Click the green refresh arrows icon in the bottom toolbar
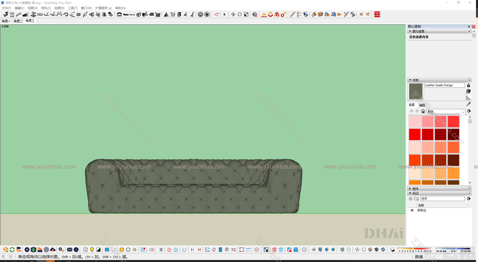 [x=12, y=249]
